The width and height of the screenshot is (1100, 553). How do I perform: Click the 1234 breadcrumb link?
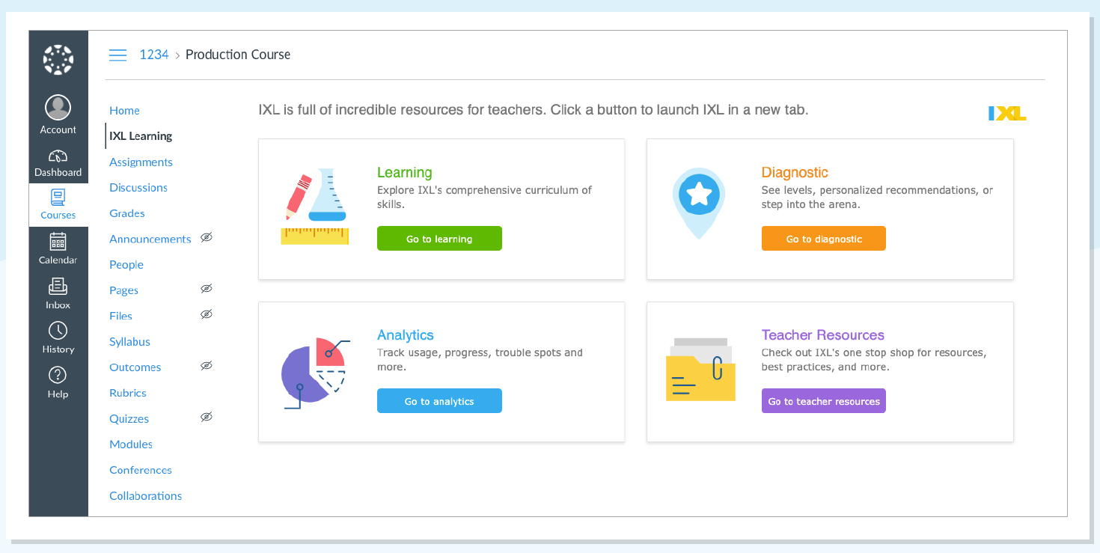154,55
